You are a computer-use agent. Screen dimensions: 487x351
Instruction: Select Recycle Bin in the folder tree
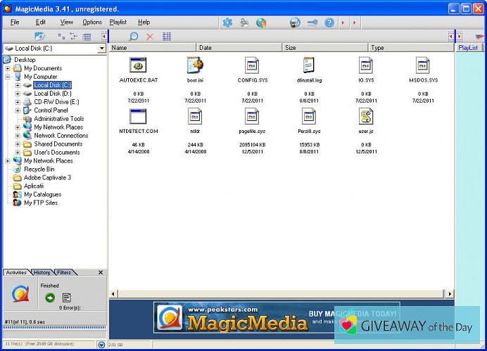pos(39,170)
